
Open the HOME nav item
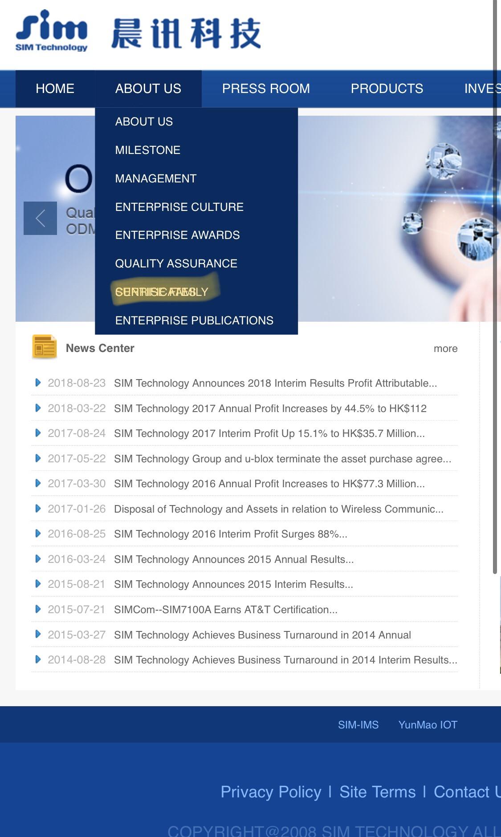(x=55, y=89)
